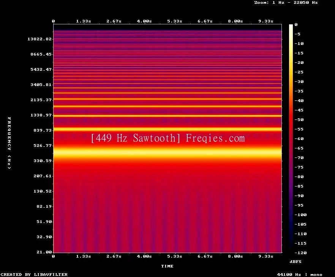Click frequency label 839.73
Image resolution: width=335 pixels, height=277 pixels.
[x=43, y=130]
